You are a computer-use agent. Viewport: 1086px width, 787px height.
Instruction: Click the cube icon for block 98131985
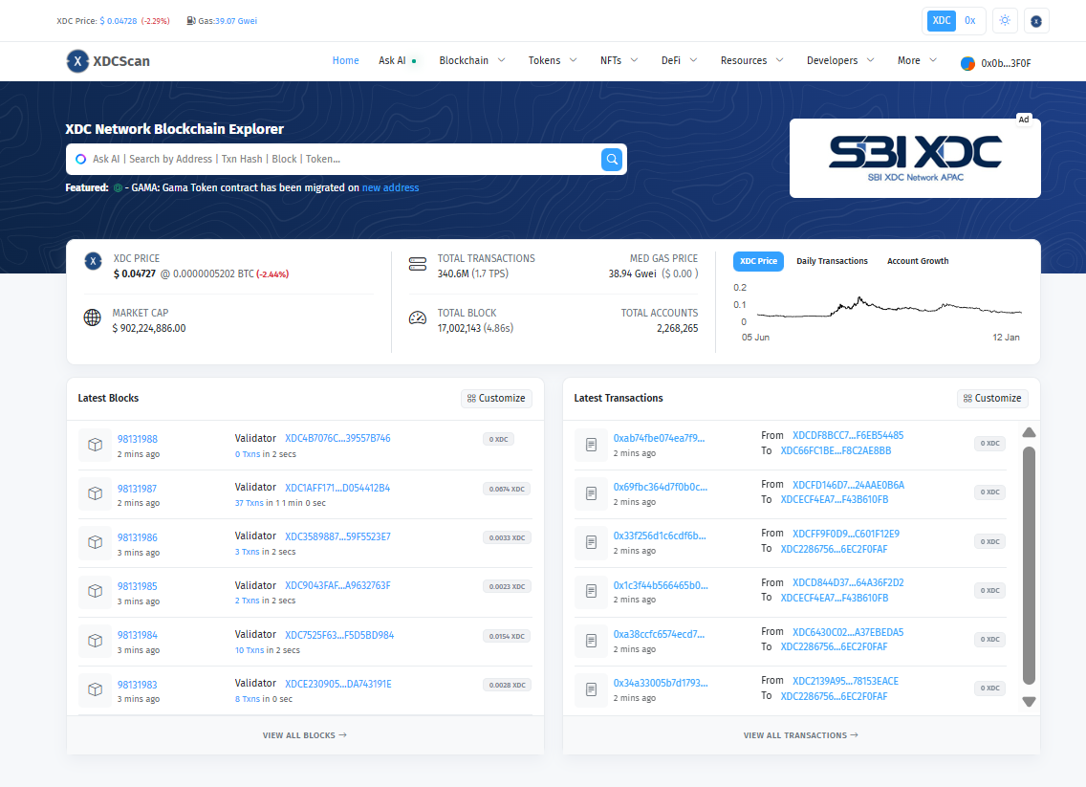click(x=95, y=591)
